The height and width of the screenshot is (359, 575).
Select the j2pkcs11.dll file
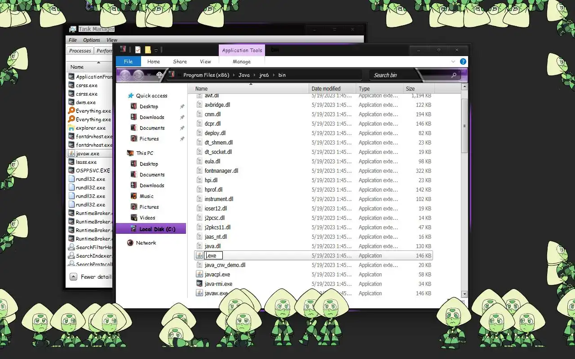[x=217, y=227]
